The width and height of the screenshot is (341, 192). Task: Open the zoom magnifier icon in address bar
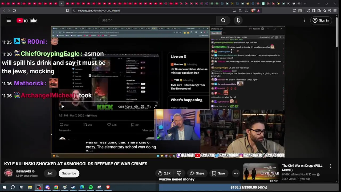point(240,11)
